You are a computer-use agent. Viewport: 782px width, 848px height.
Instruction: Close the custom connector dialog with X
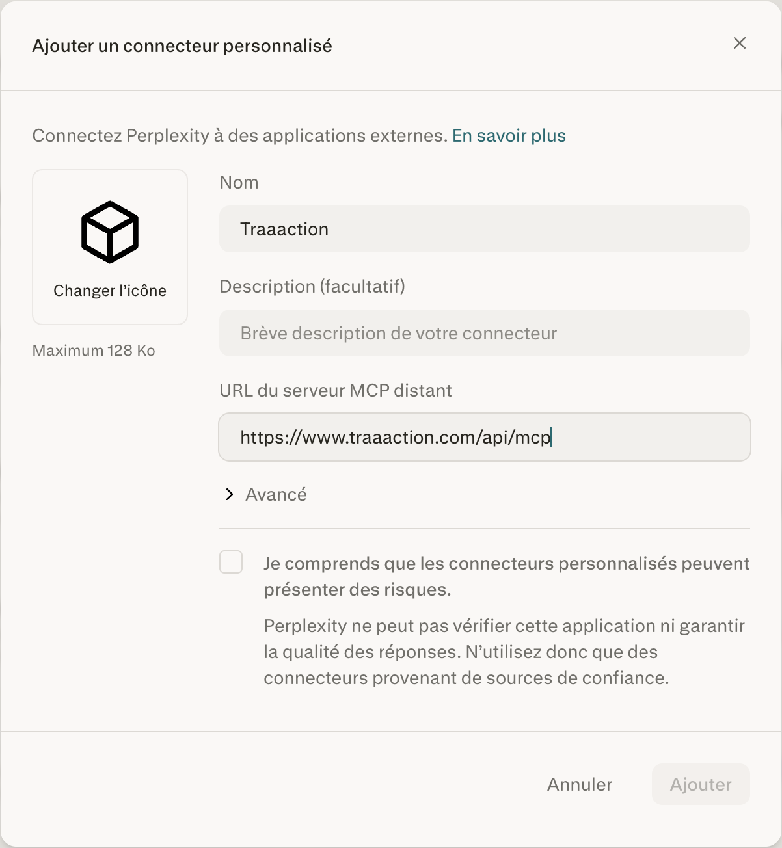pyautogui.click(x=739, y=44)
